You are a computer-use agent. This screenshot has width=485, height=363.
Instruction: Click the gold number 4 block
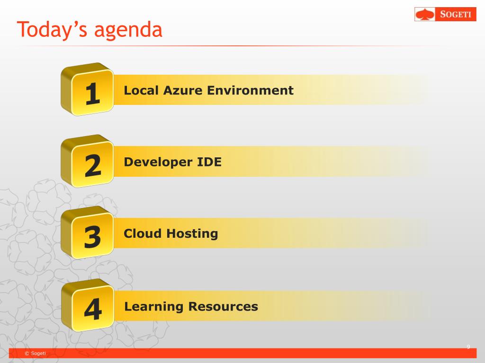88,305
